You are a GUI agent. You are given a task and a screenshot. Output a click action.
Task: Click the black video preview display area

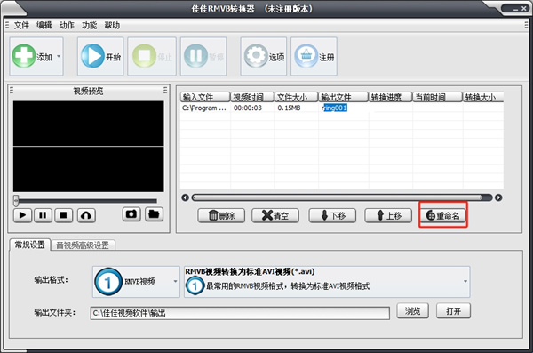tap(88, 147)
